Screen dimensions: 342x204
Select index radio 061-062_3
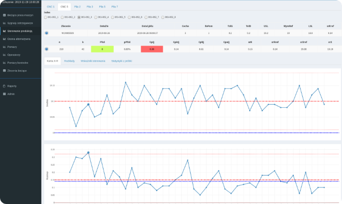pos(79,17)
